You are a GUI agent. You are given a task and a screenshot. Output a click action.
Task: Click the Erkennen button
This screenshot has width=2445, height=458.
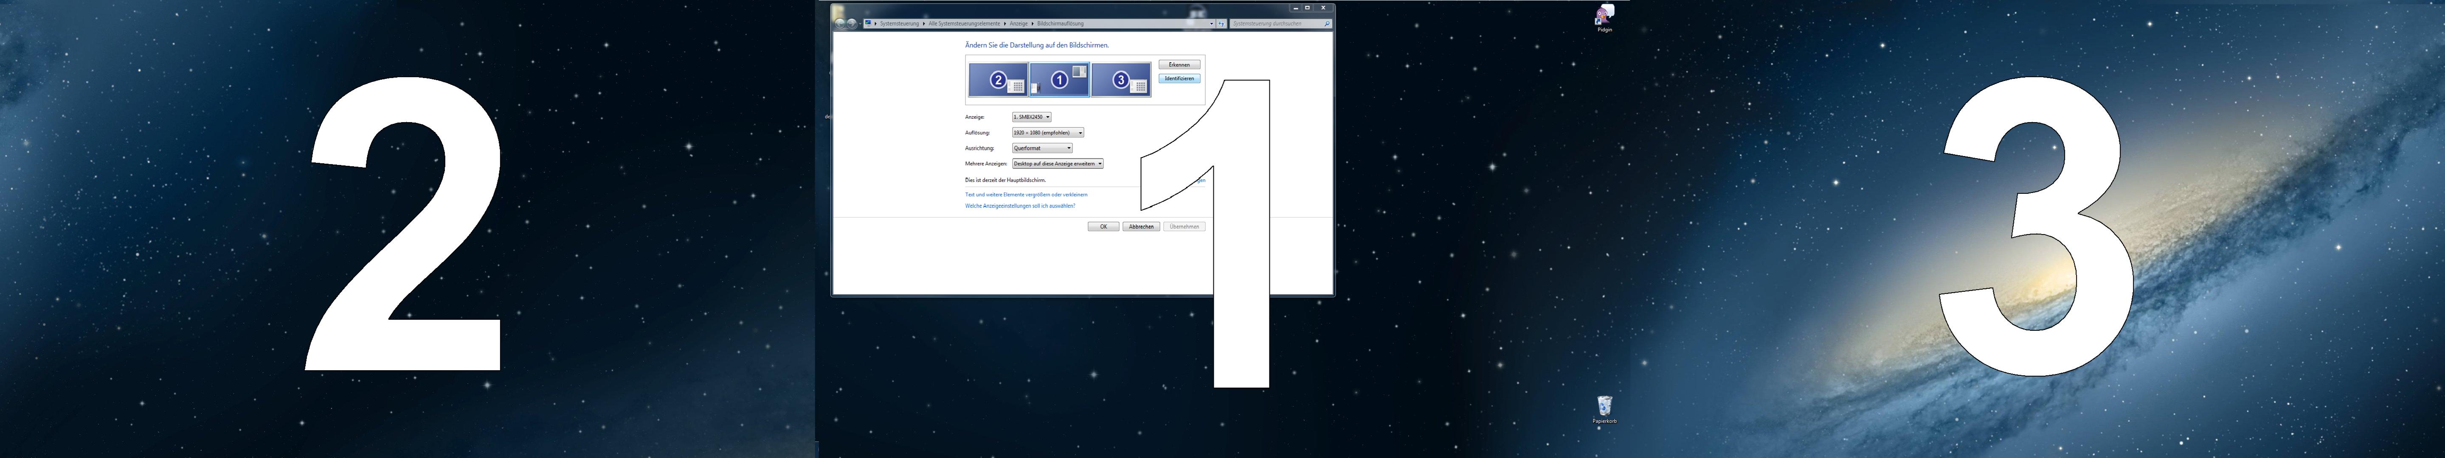[x=1179, y=64]
